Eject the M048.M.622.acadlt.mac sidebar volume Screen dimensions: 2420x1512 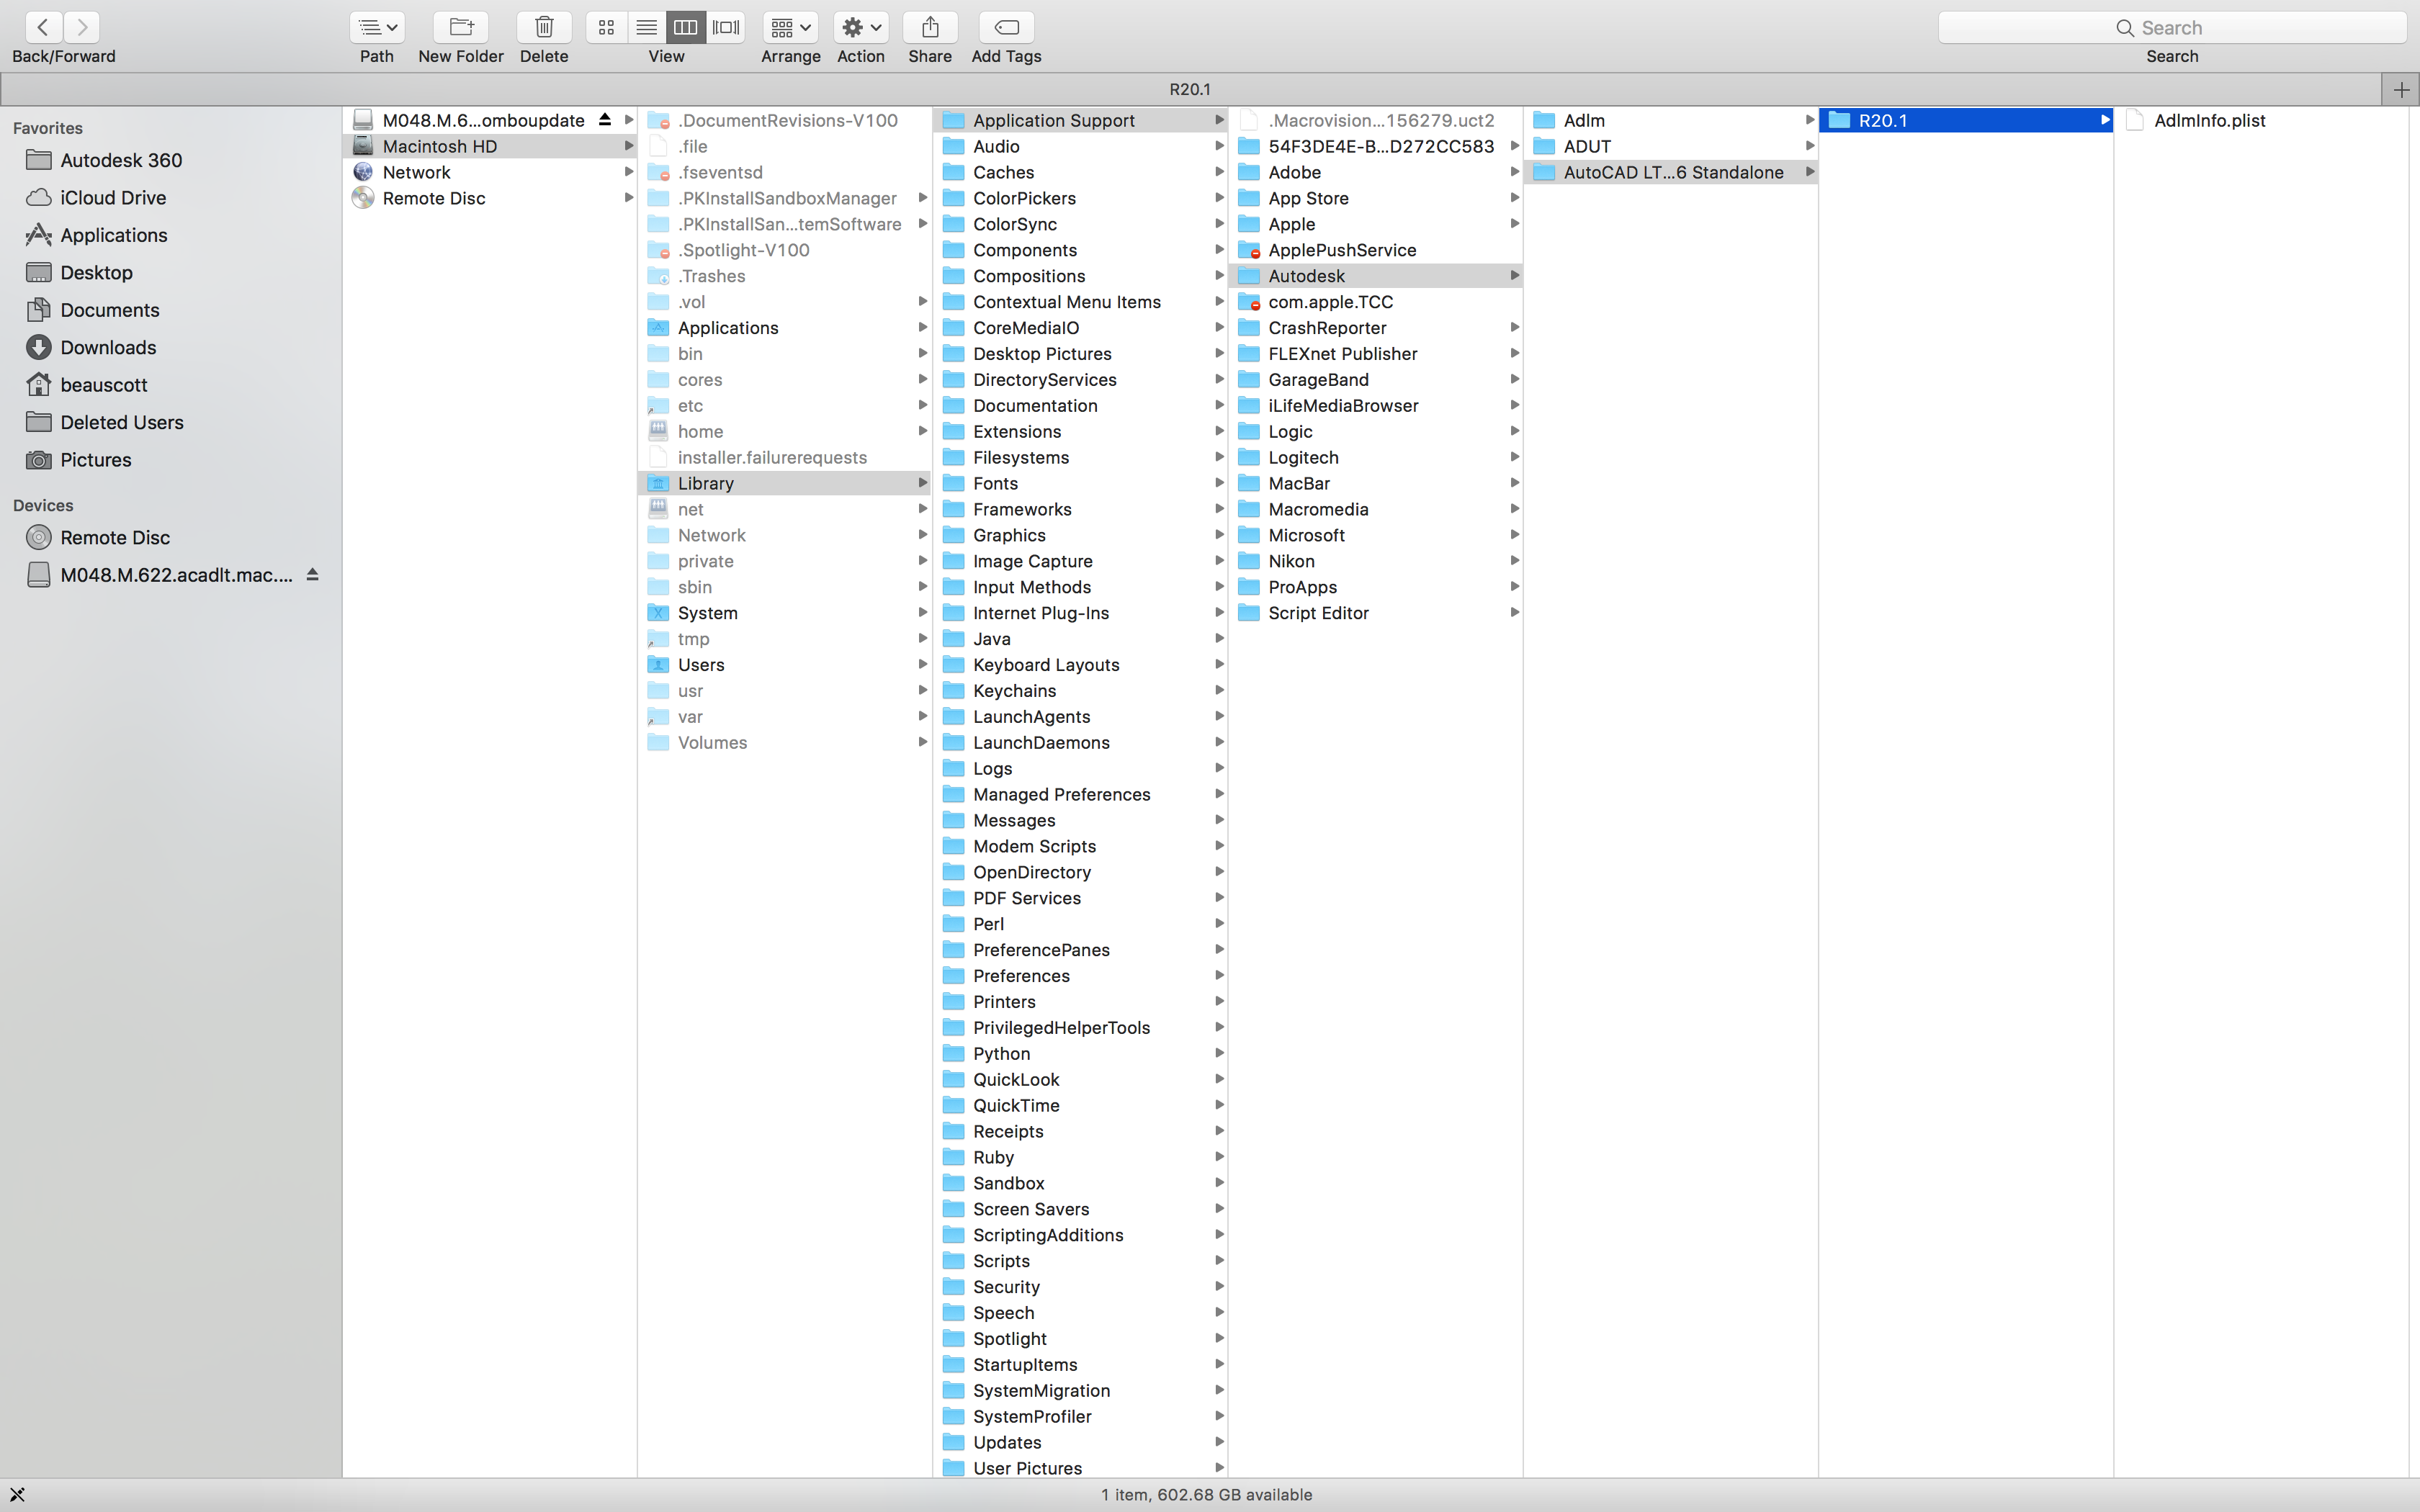point(312,575)
